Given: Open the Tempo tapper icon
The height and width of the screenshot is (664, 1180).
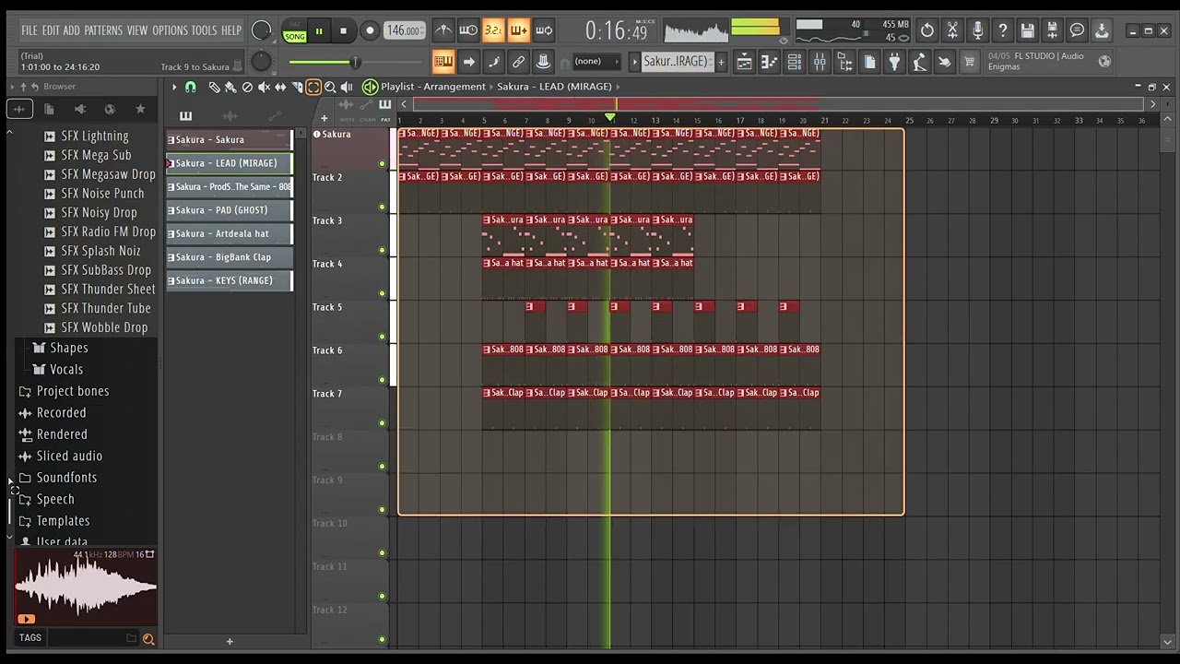Looking at the screenshot, I should click(919, 62).
